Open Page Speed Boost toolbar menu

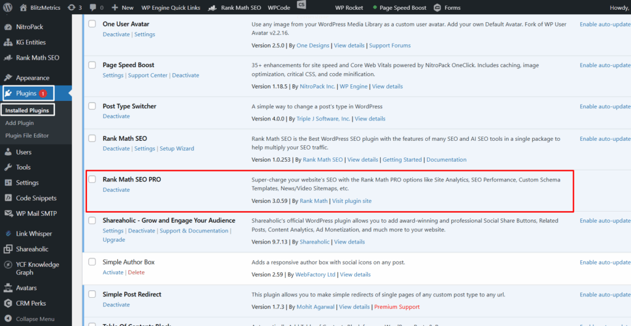click(x=400, y=7)
